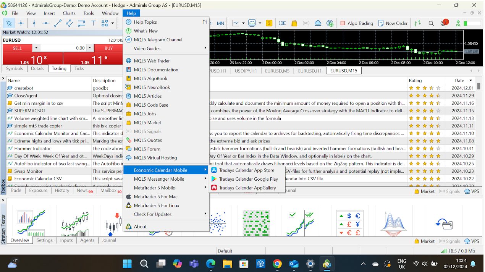This screenshot has width=485, height=272.
Task: Open the notifications icon with red badge
Action: click(x=444, y=23)
